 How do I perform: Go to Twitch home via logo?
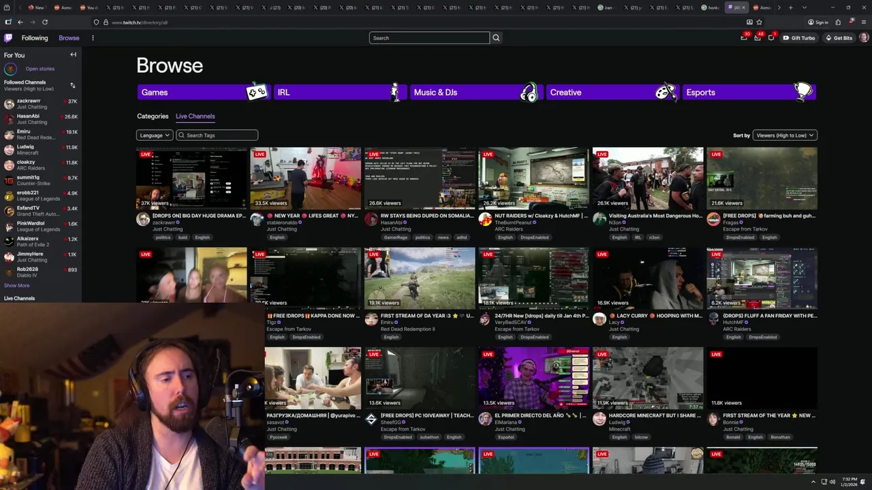8,38
